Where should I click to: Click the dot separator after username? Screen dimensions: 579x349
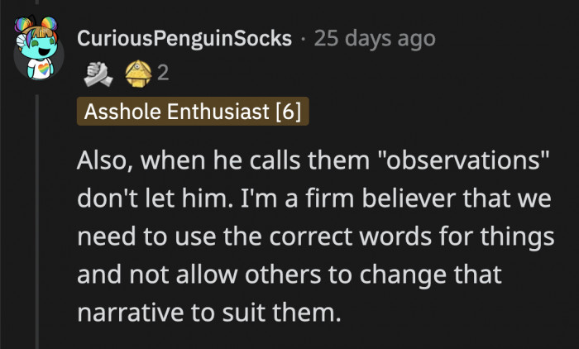pyautogui.click(x=304, y=39)
